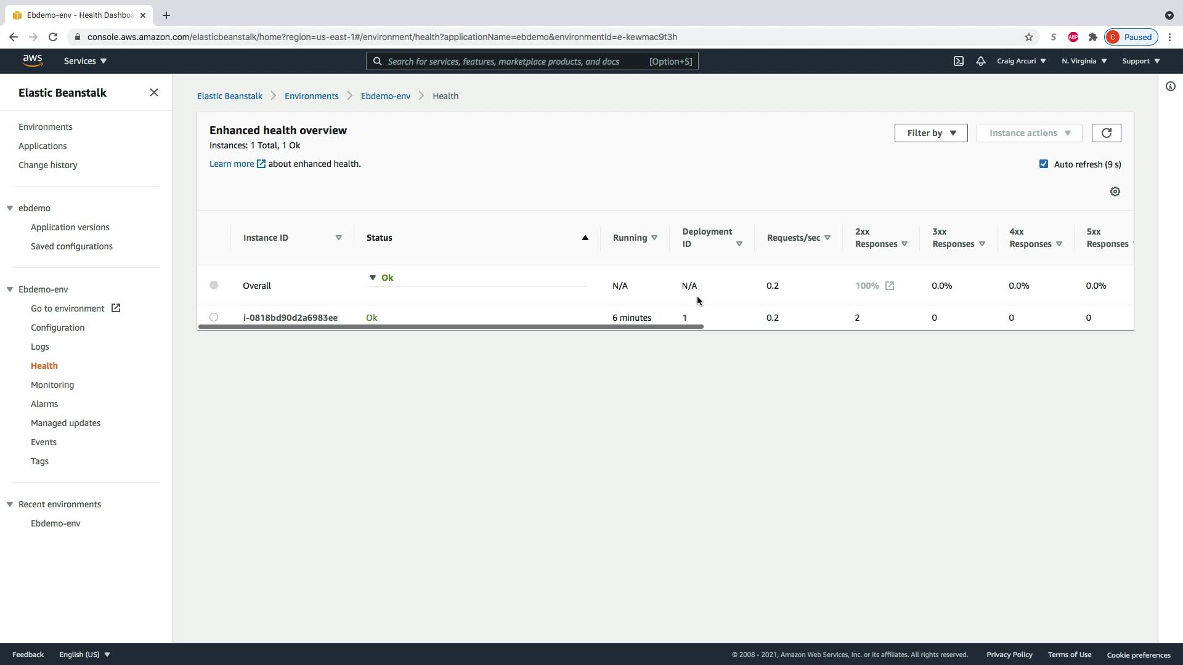The height and width of the screenshot is (665, 1183).
Task: Uncheck the Auto refresh checkbox
Action: (1043, 164)
